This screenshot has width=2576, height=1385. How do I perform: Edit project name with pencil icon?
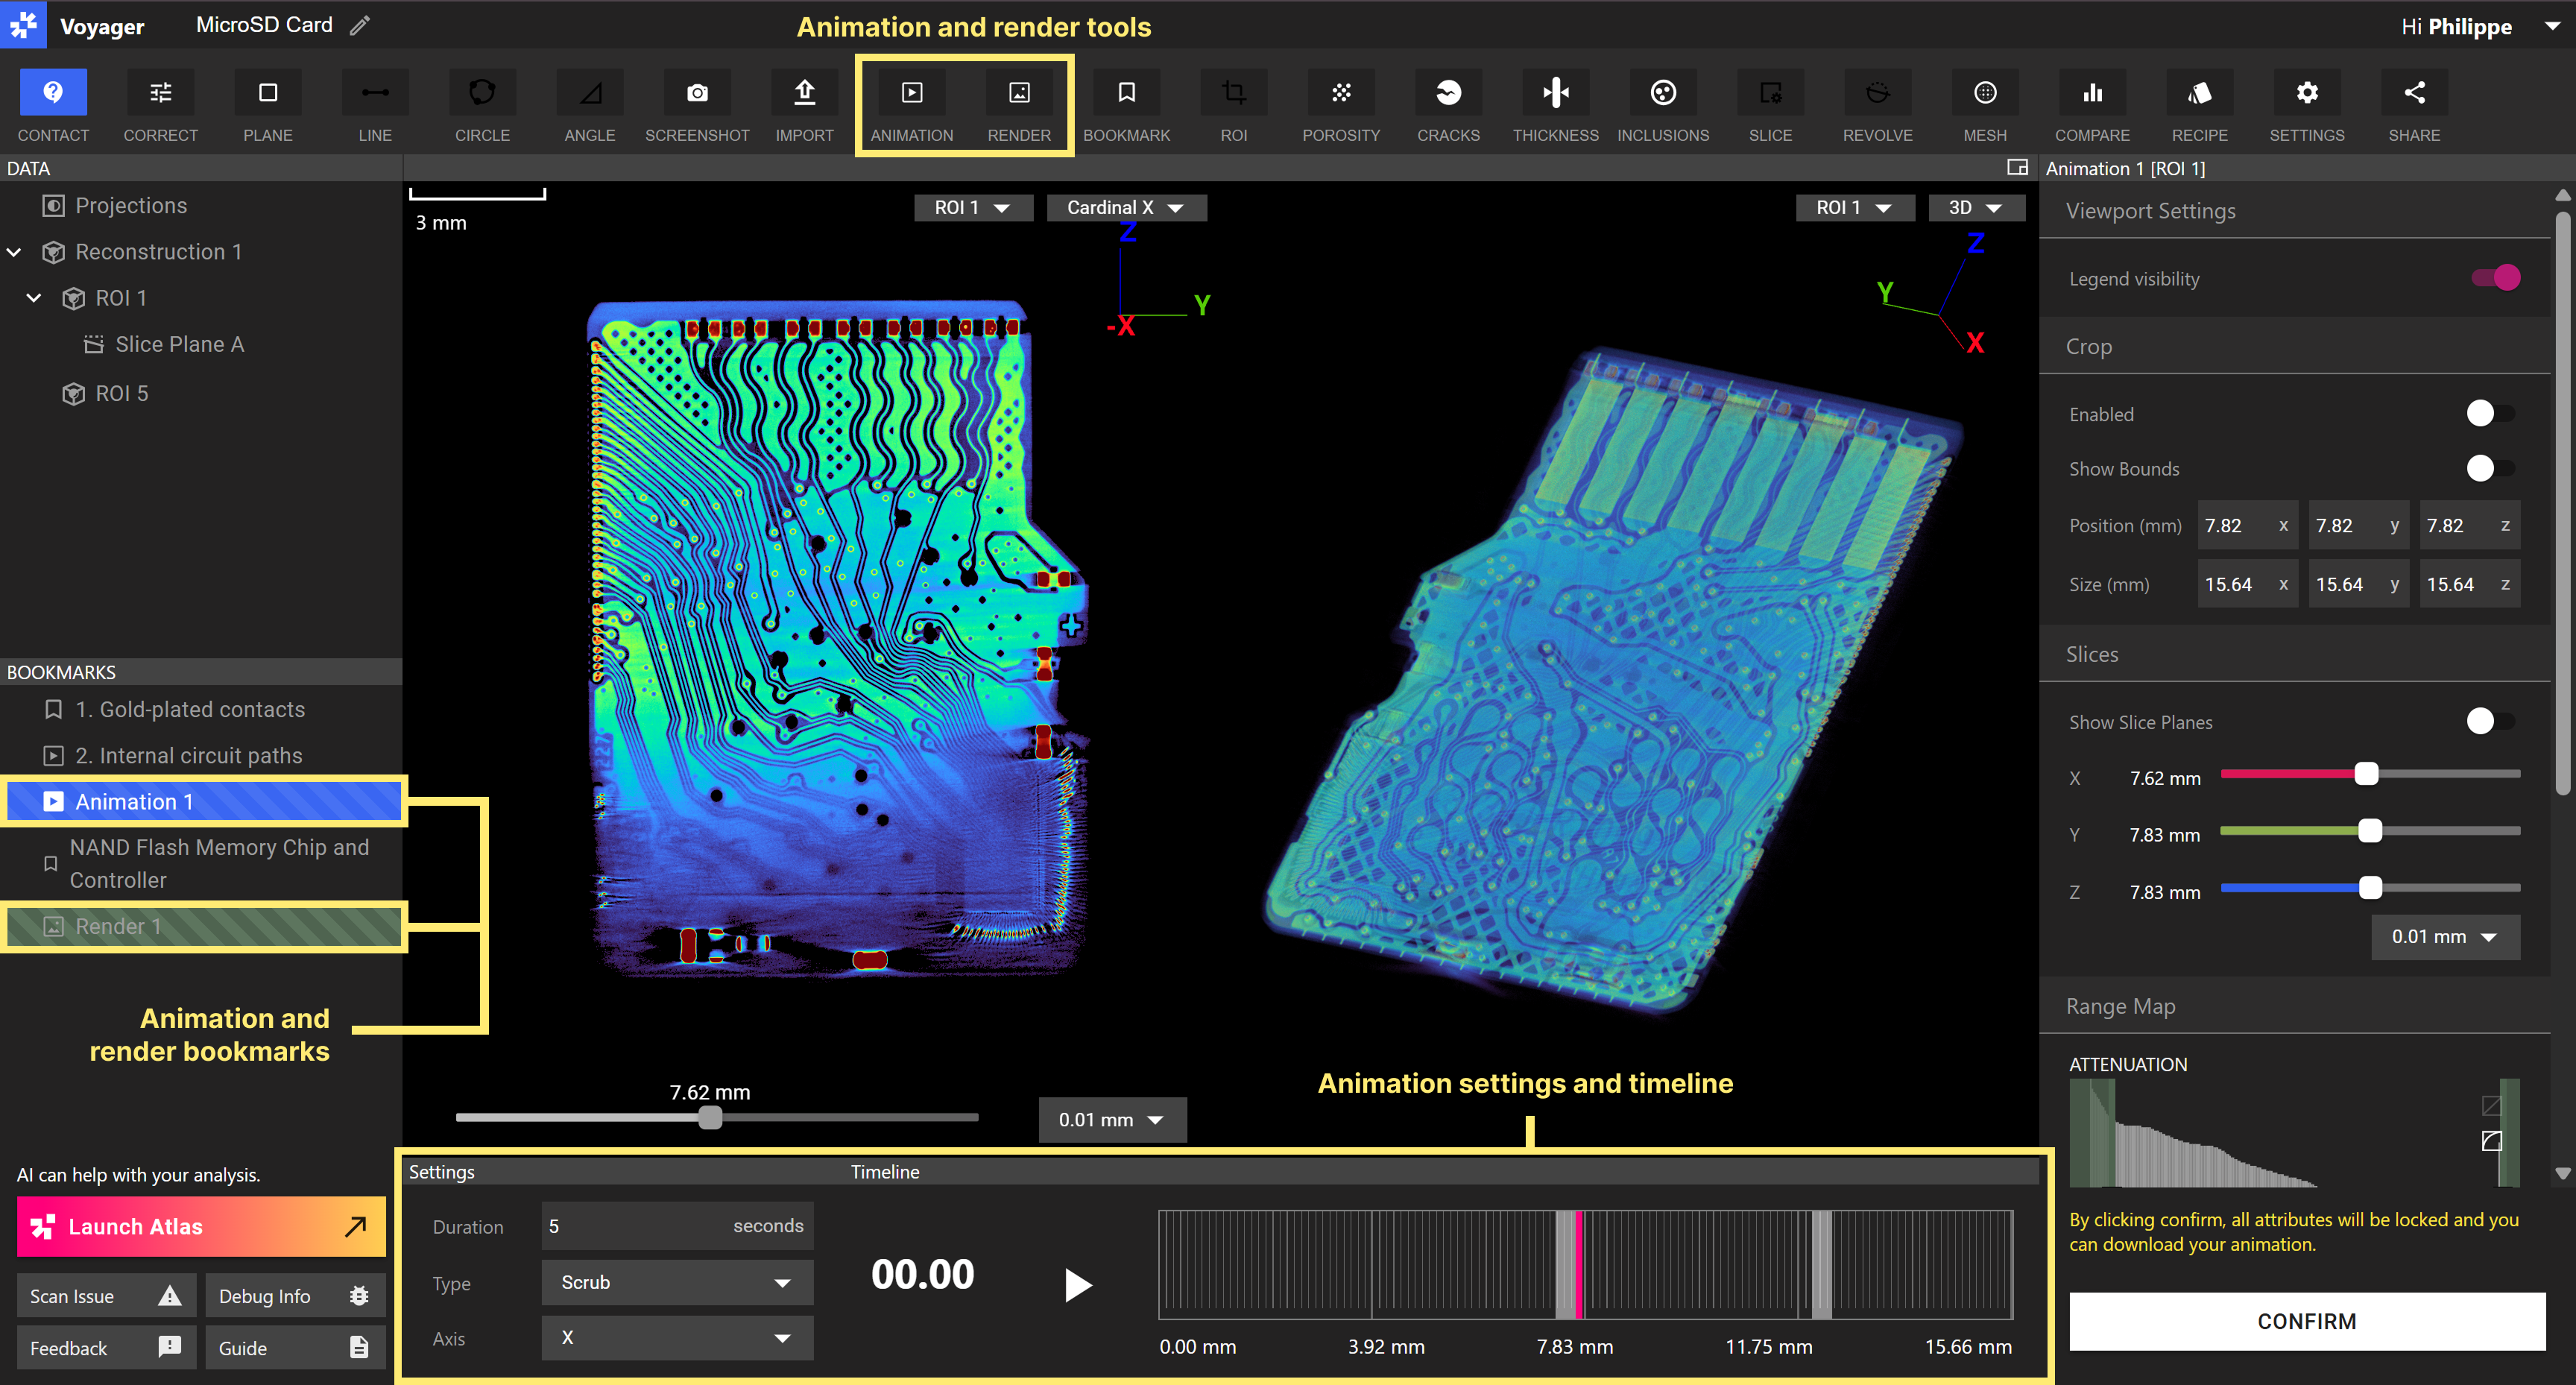click(360, 25)
